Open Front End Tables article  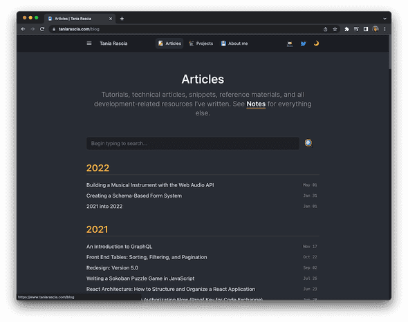click(147, 257)
